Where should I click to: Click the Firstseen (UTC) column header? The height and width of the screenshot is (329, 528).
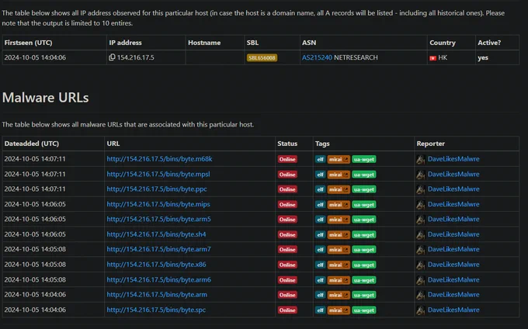[28, 43]
